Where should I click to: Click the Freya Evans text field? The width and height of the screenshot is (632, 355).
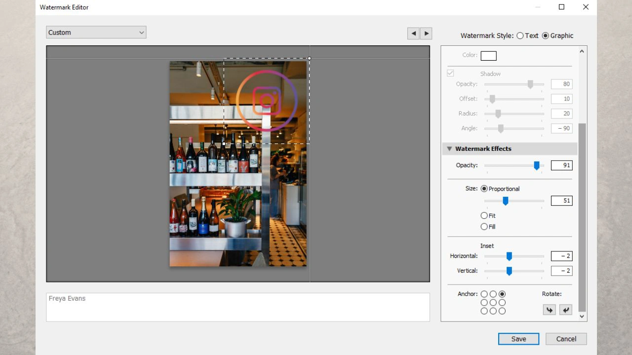[x=238, y=307]
